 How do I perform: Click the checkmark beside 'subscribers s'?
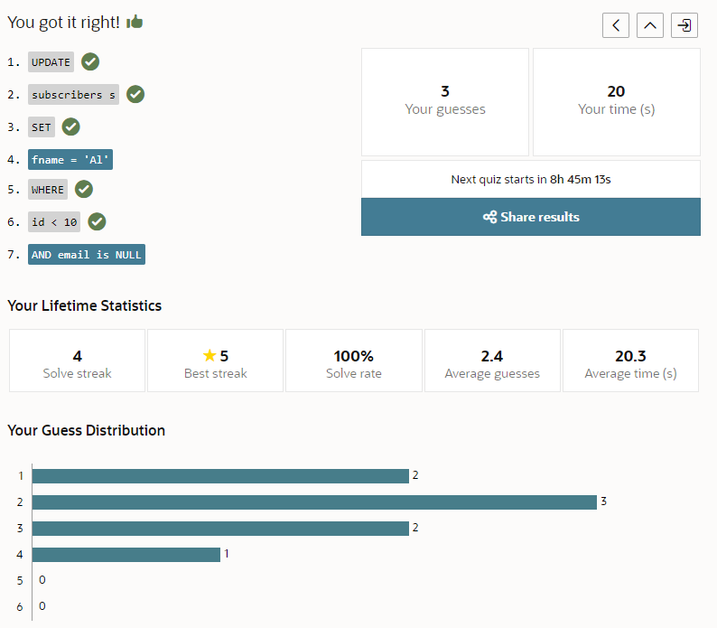(x=135, y=94)
